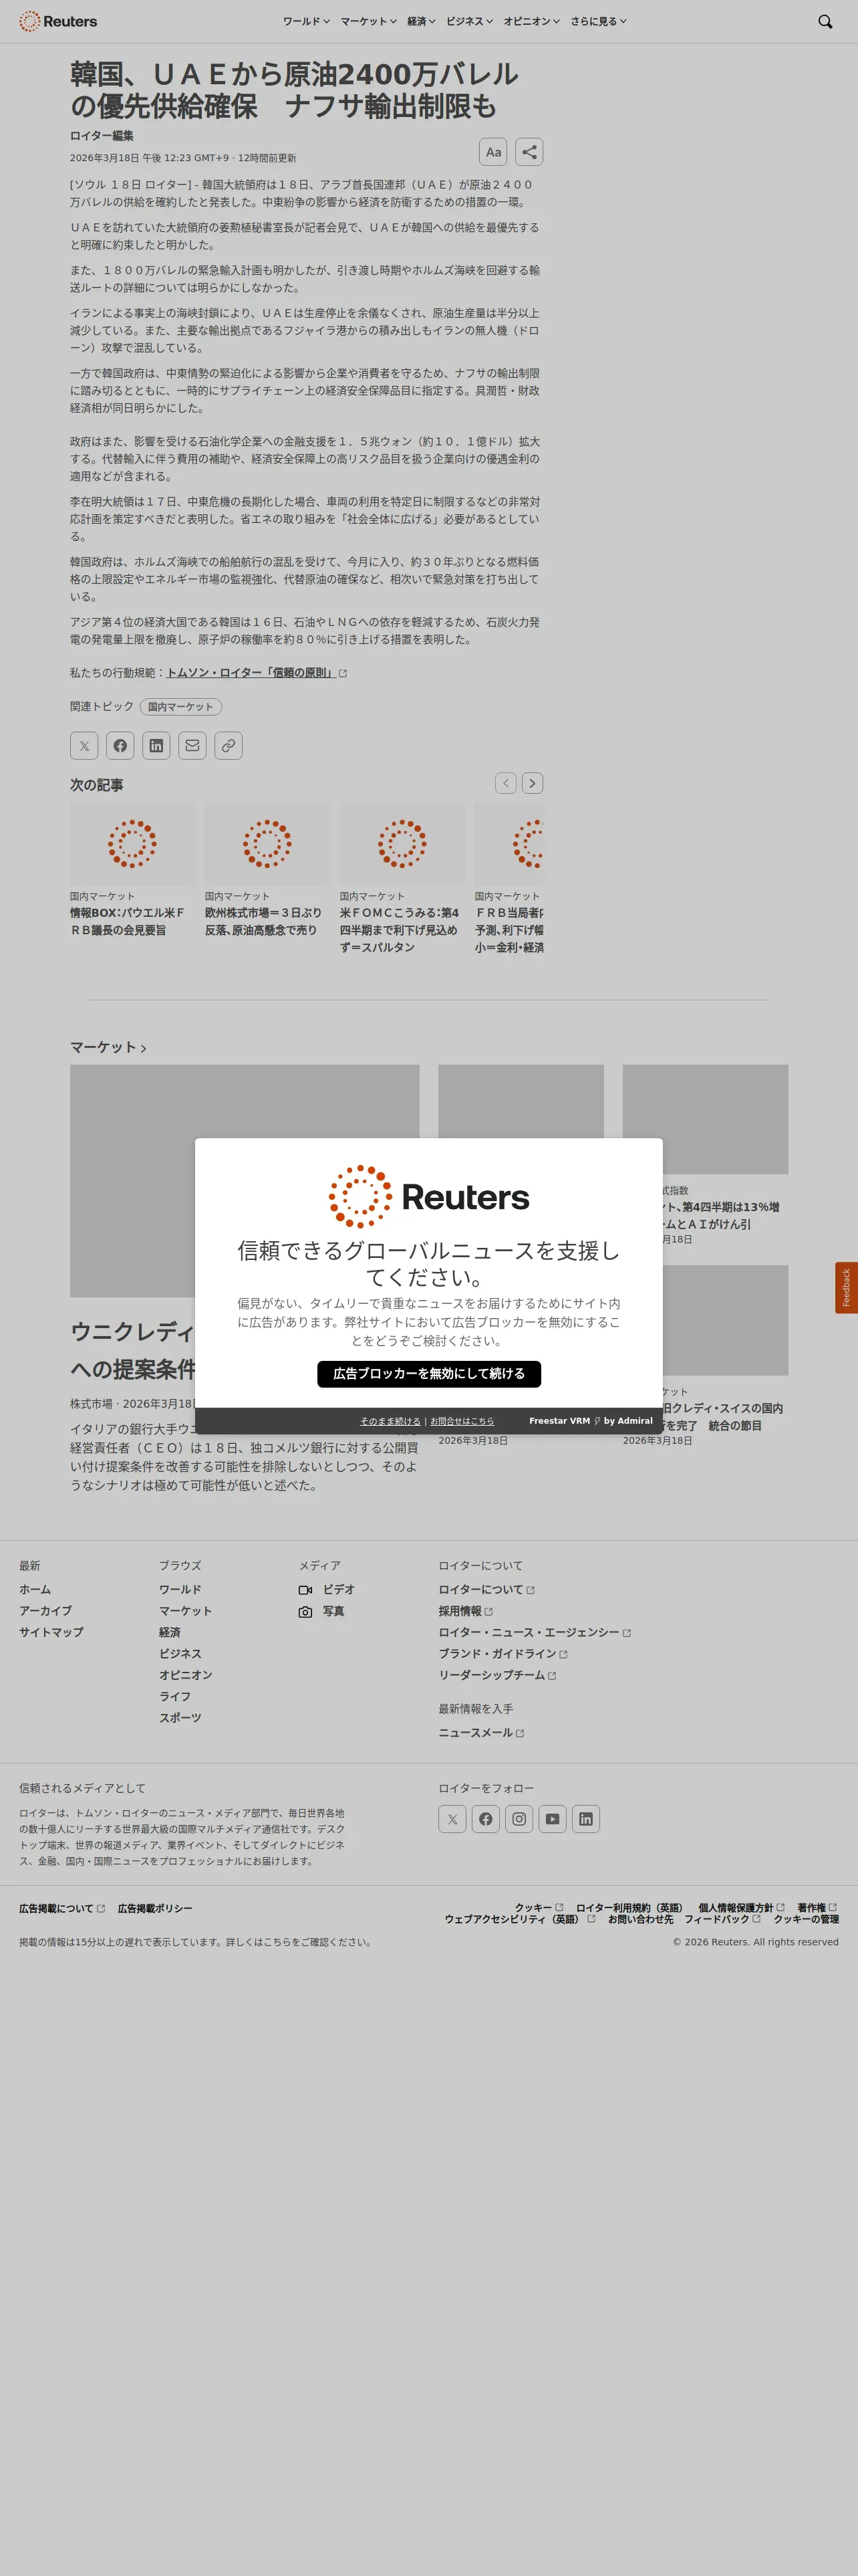Image resolution: width=858 pixels, height=2576 pixels.
Task: Share article on LinkedIn below article
Action: [156, 745]
